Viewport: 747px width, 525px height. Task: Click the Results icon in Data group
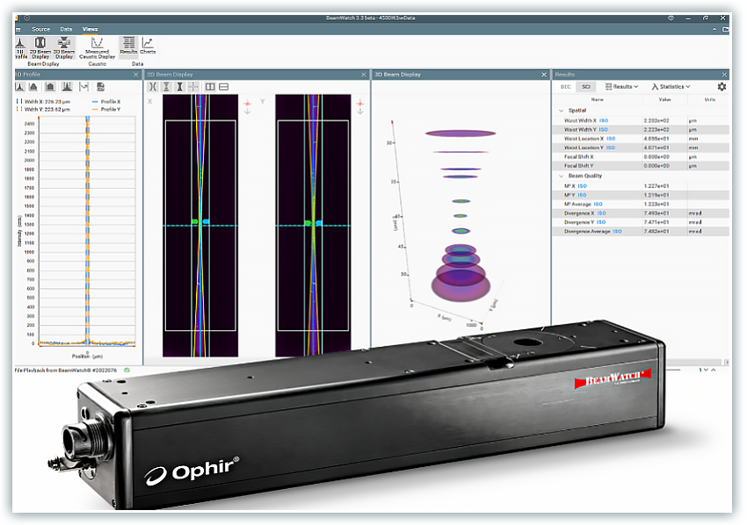tap(128, 46)
